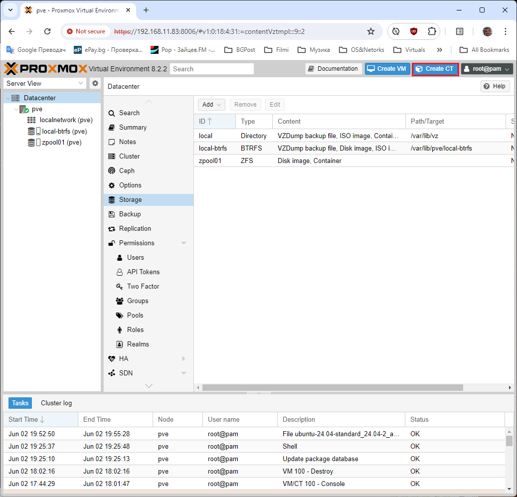Click the Pools tags icon

[119, 316]
